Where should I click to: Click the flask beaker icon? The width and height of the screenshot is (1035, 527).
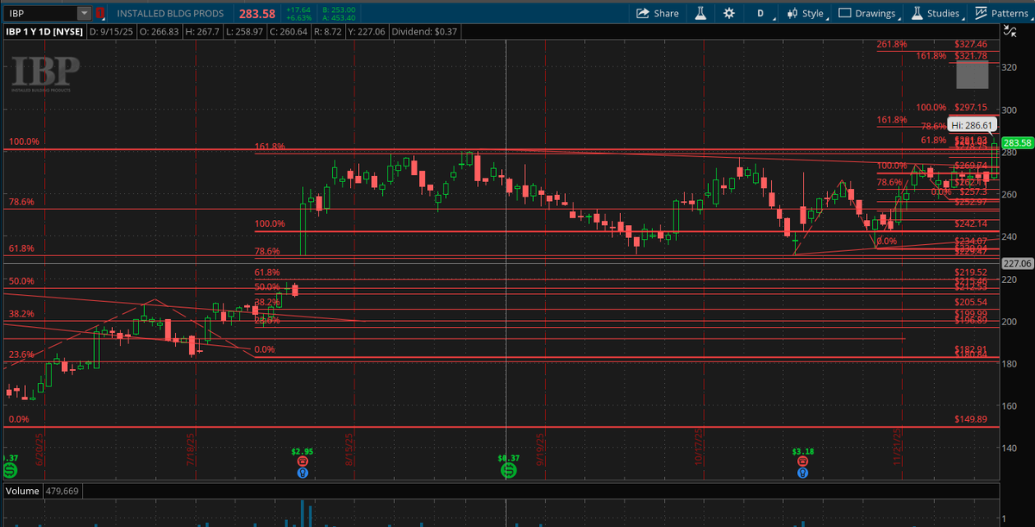(x=700, y=13)
